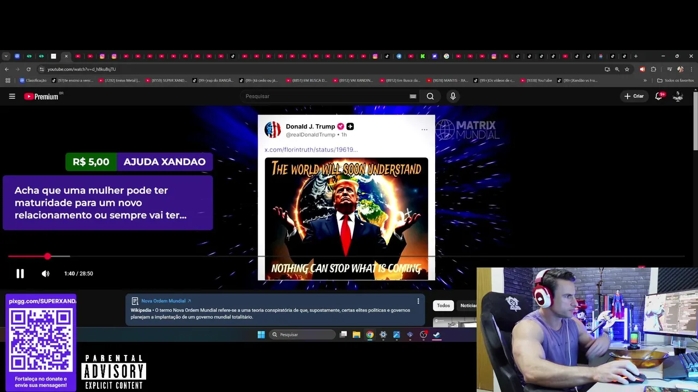Go back using the browser back arrow
Viewport: 698px width, 392px height.
[7, 69]
